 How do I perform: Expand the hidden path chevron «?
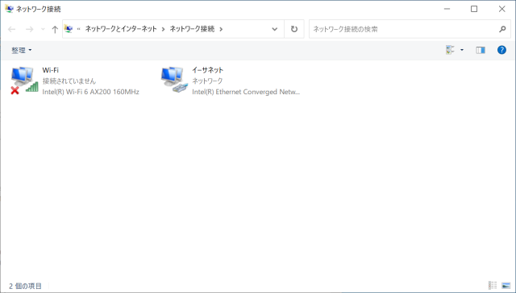click(x=79, y=29)
